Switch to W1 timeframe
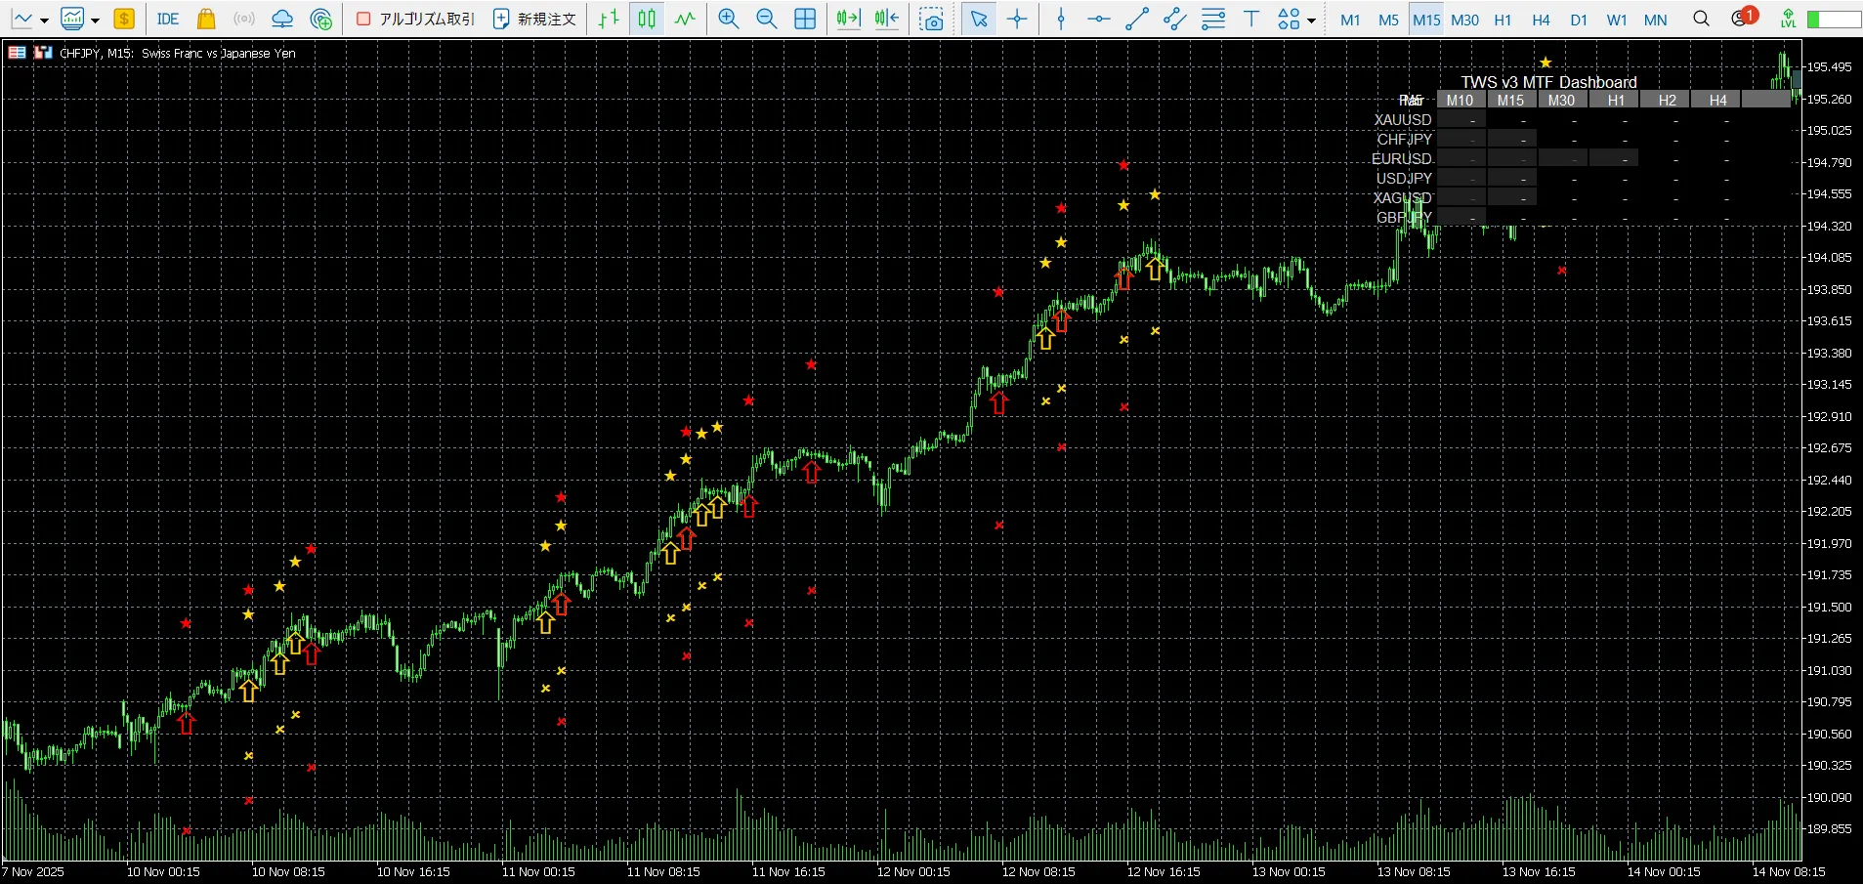The width and height of the screenshot is (1863, 884). click(1617, 20)
